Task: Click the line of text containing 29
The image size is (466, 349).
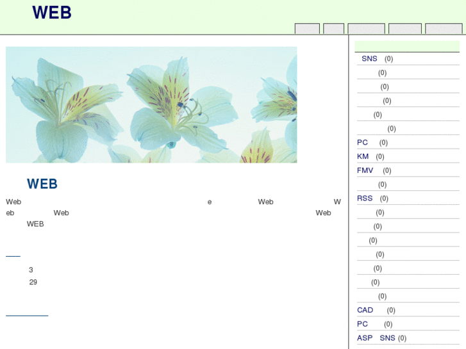Action: 33,282
